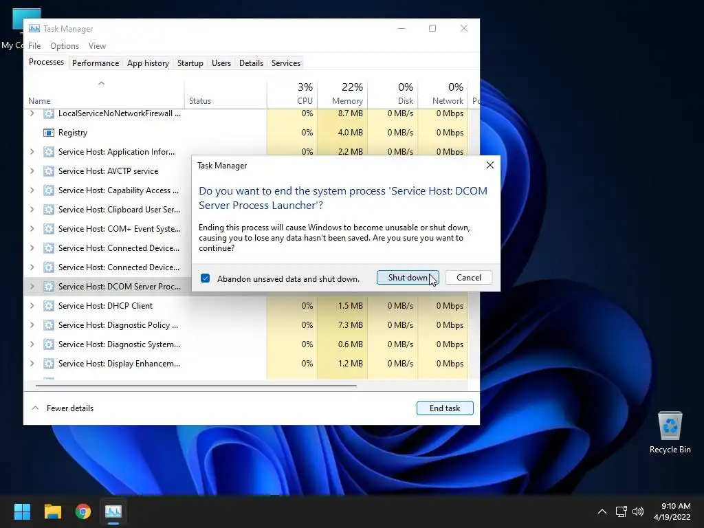The image size is (704, 528).
Task: Switch to the Performance tab
Action: pyautogui.click(x=95, y=63)
